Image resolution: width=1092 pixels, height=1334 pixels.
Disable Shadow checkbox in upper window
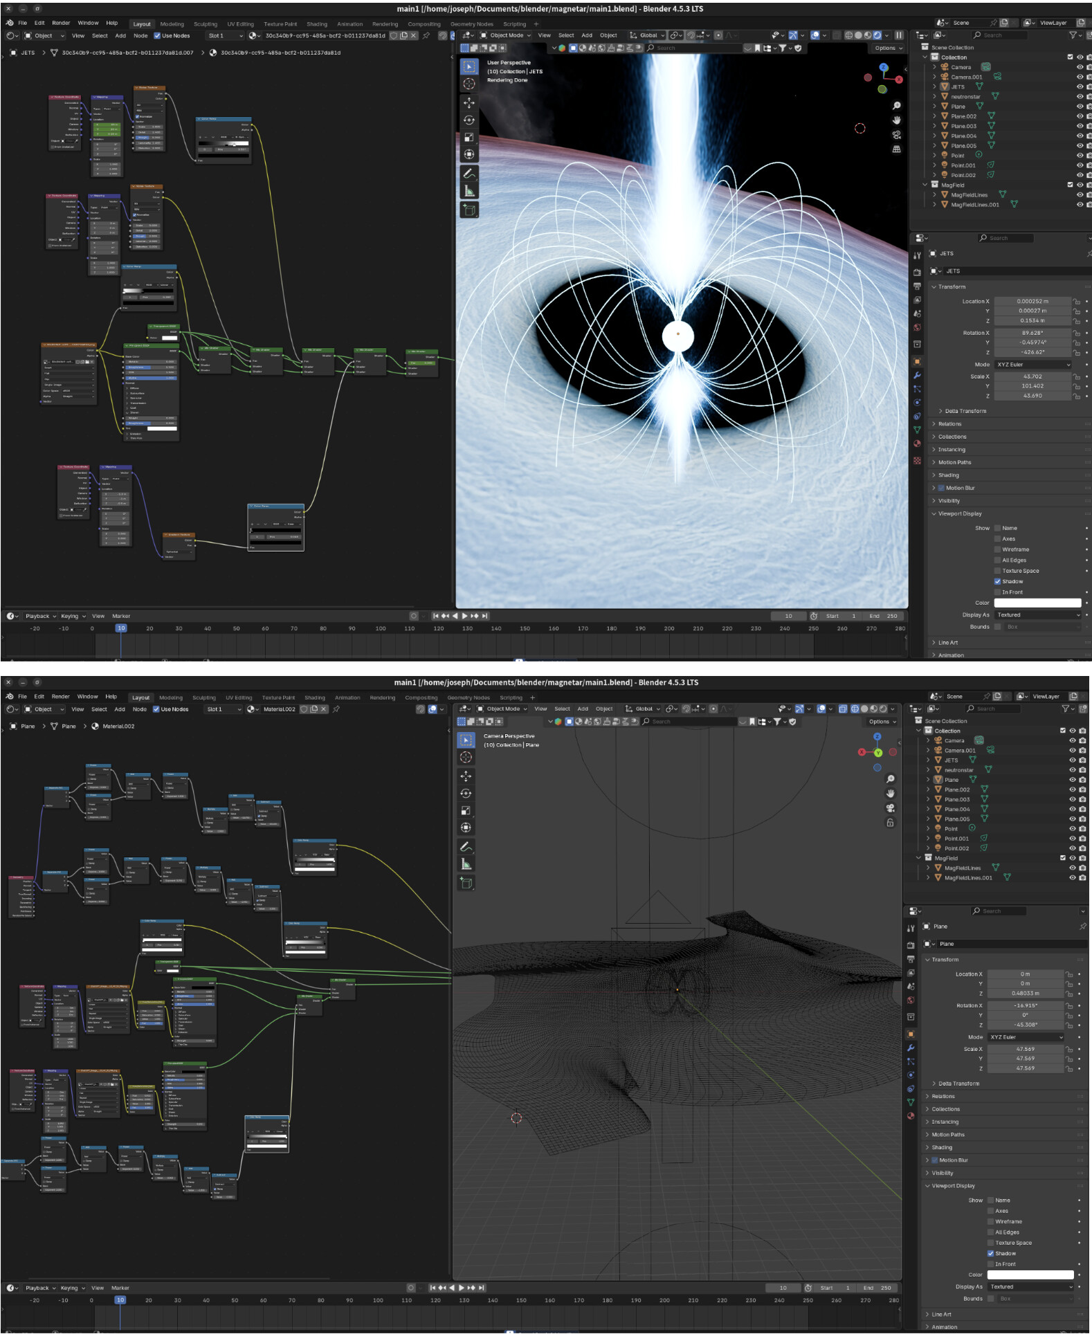pos(997,581)
